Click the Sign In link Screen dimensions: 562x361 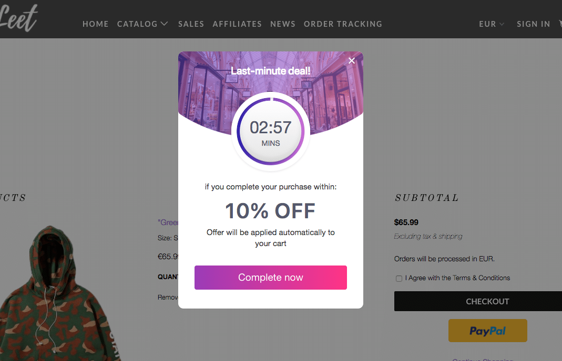(533, 24)
